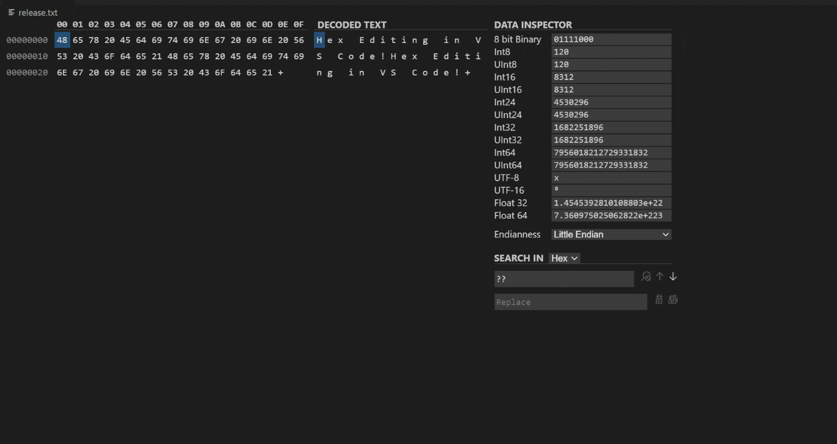Click the UTF-8 value field
The width and height of the screenshot is (837, 444).
[x=611, y=178]
